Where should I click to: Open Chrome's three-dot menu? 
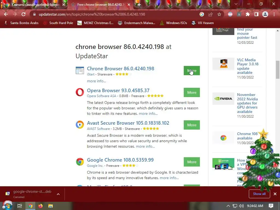274,14
